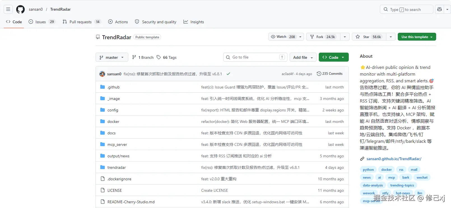Image resolution: width=451 pixels, height=208 pixels.
Task: Click the trendradar folder icon
Action: pyautogui.click(x=103, y=167)
